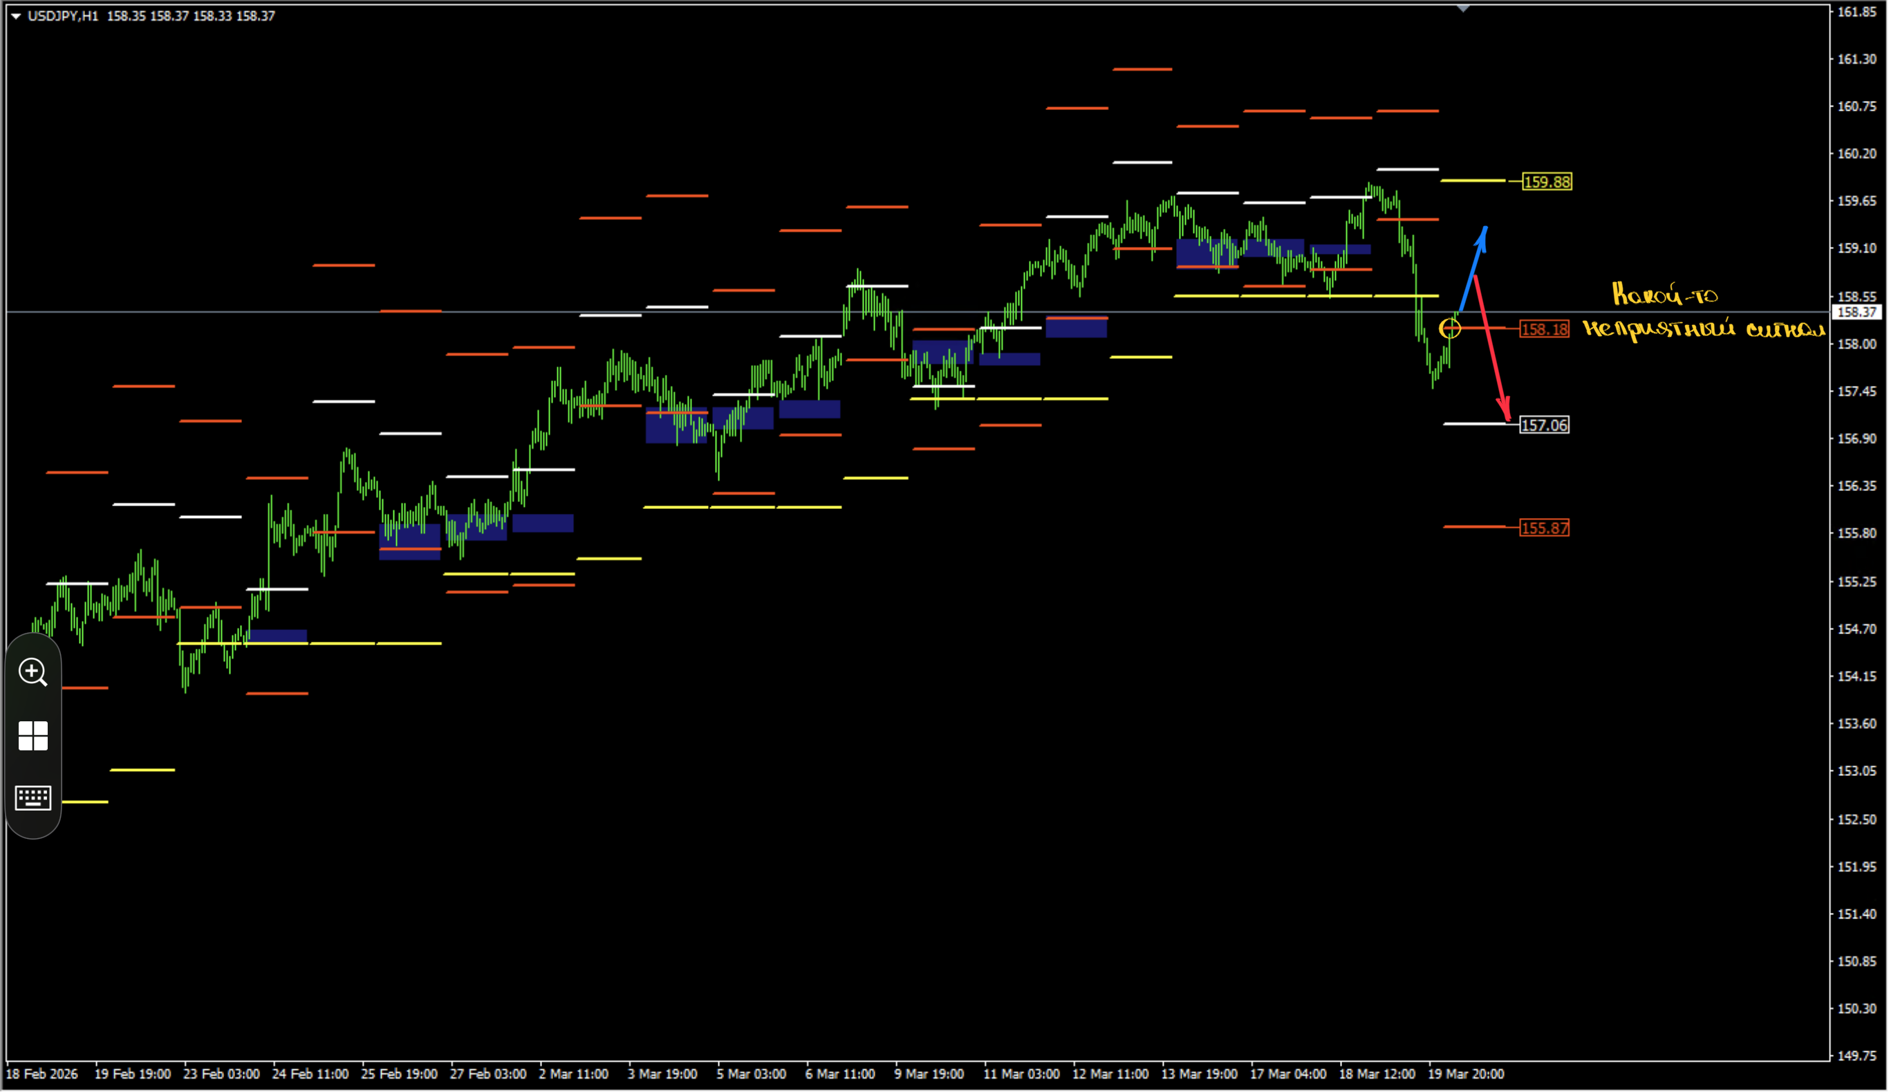Viewport: 1889px width, 1092px height.
Task: Select the red 158.18 level label
Action: [1545, 329]
